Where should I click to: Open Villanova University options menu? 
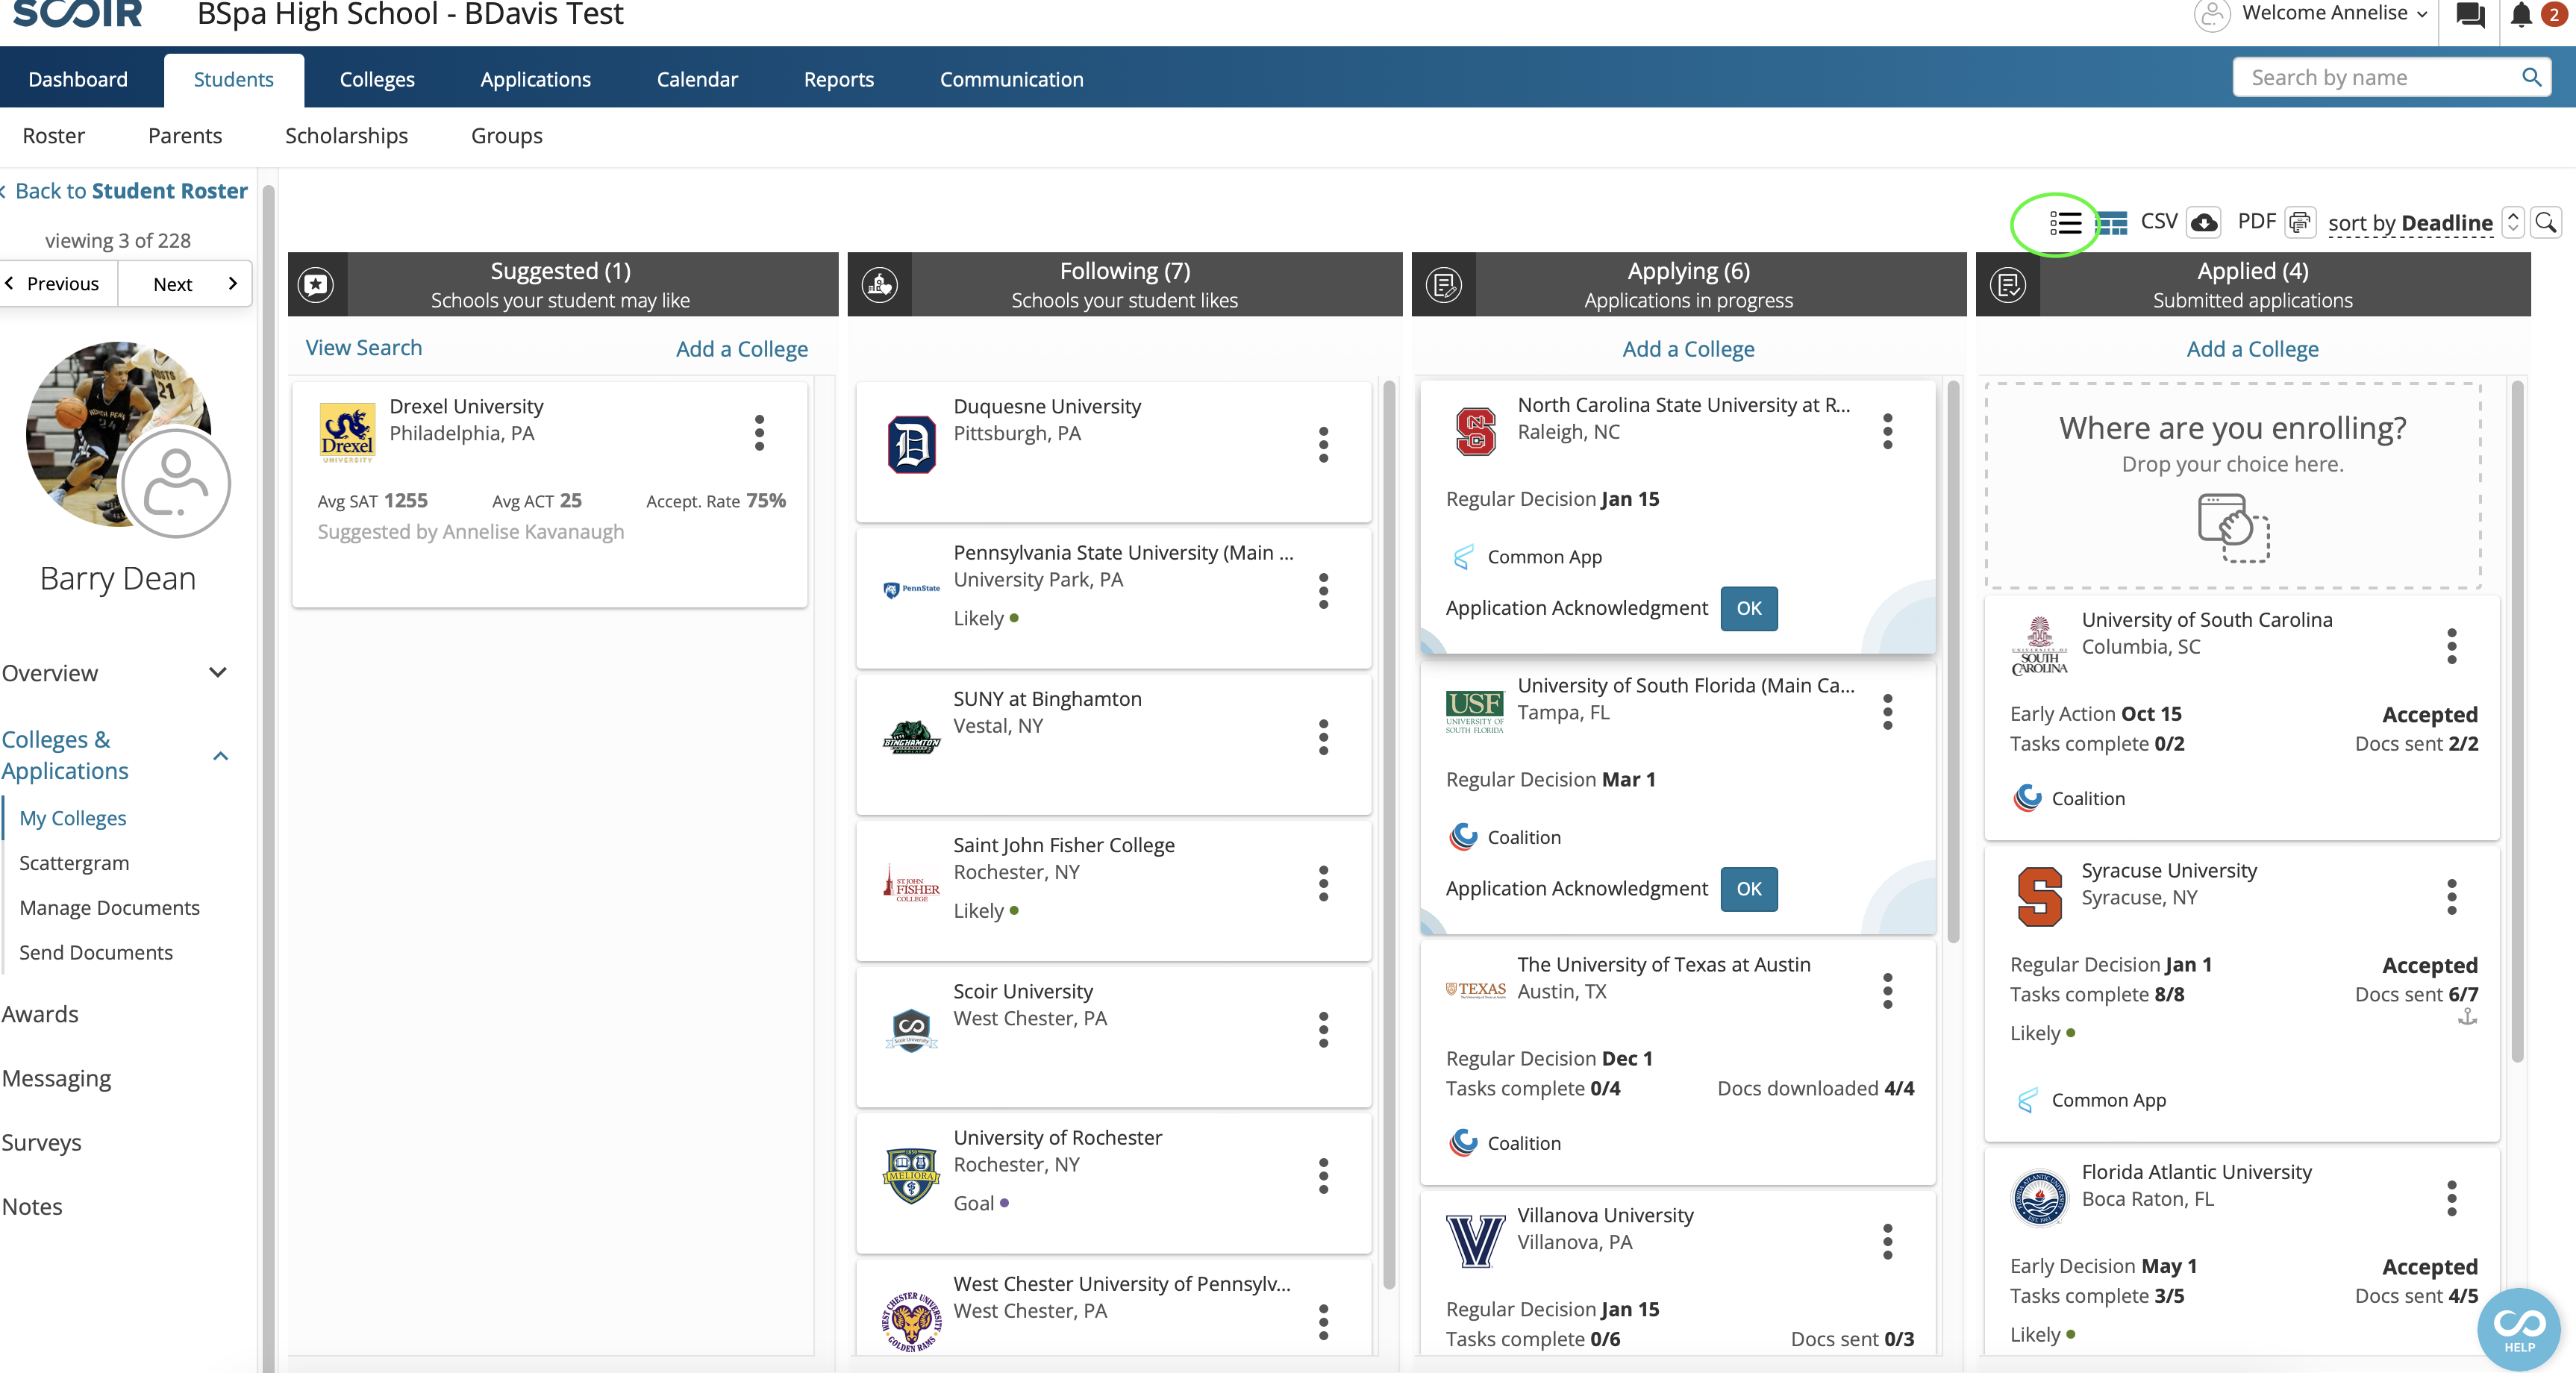click(1887, 1242)
